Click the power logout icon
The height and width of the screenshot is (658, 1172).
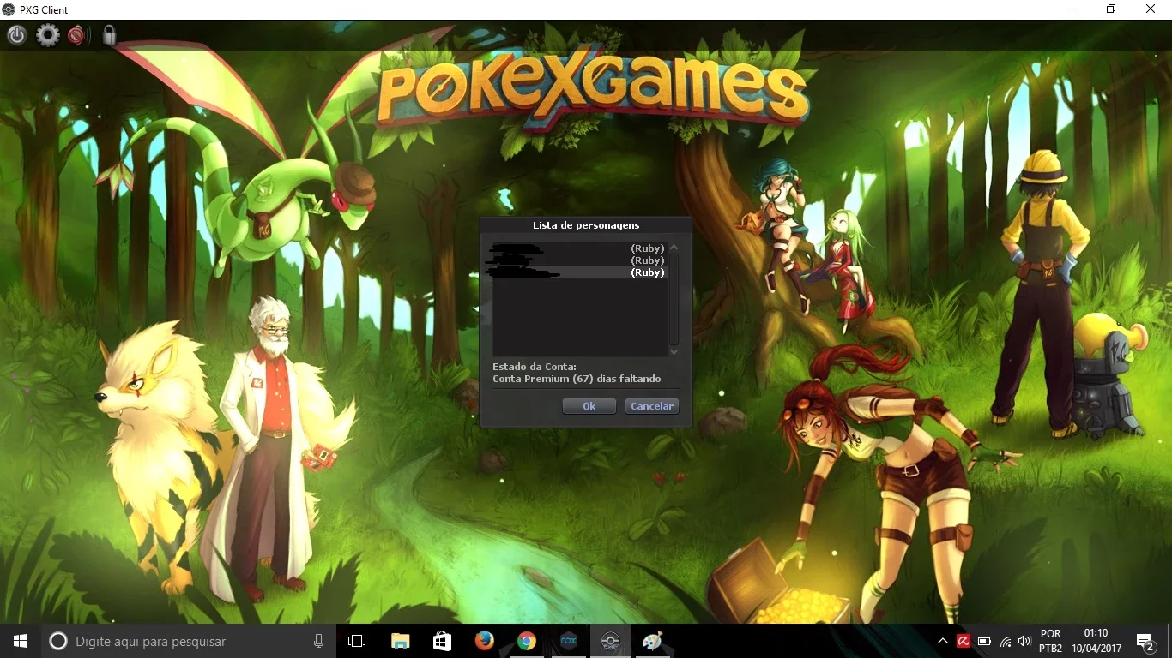pos(17,35)
